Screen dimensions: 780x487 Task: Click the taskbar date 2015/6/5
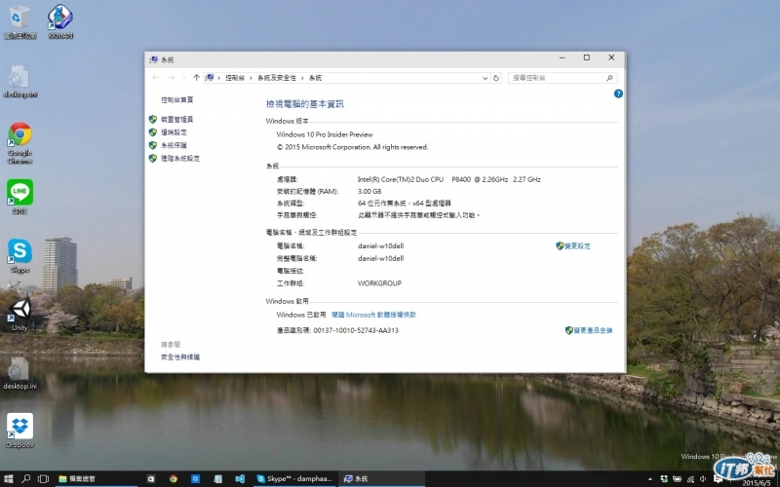757,482
